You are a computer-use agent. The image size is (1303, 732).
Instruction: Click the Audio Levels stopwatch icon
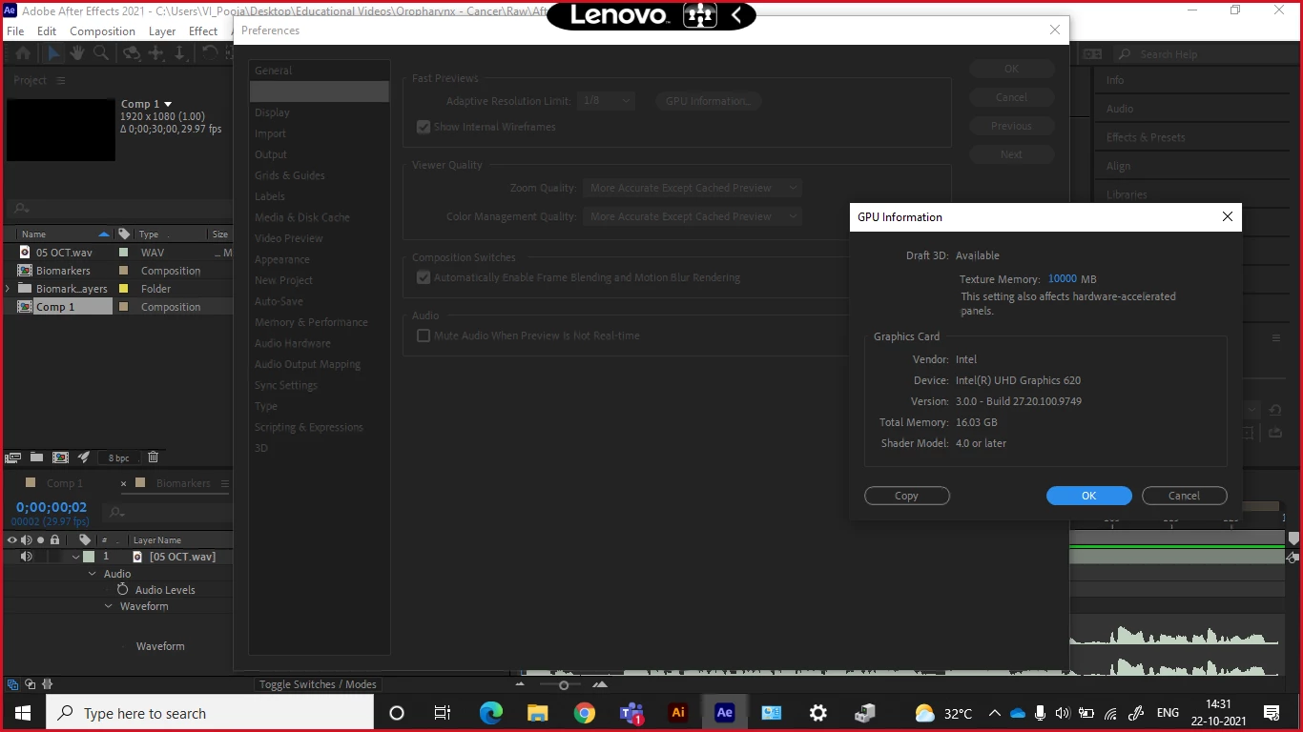122,590
